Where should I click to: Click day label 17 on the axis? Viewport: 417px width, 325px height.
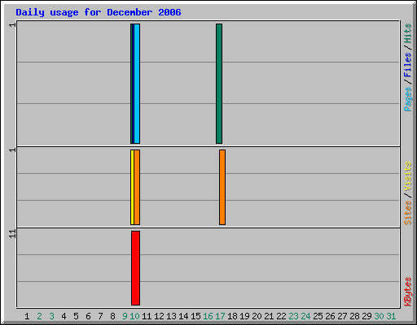click(220, 316)
